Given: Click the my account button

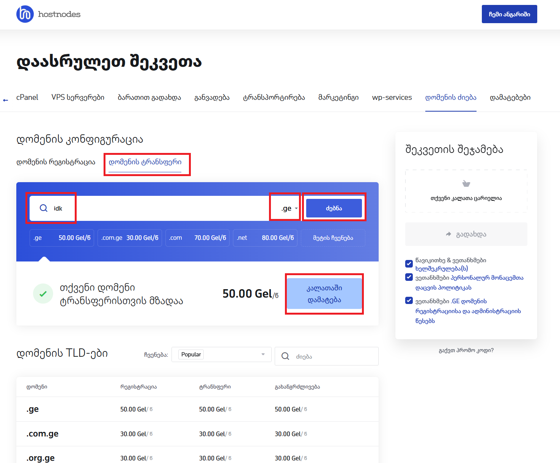Looking at the screenshot, I should 509,14.
